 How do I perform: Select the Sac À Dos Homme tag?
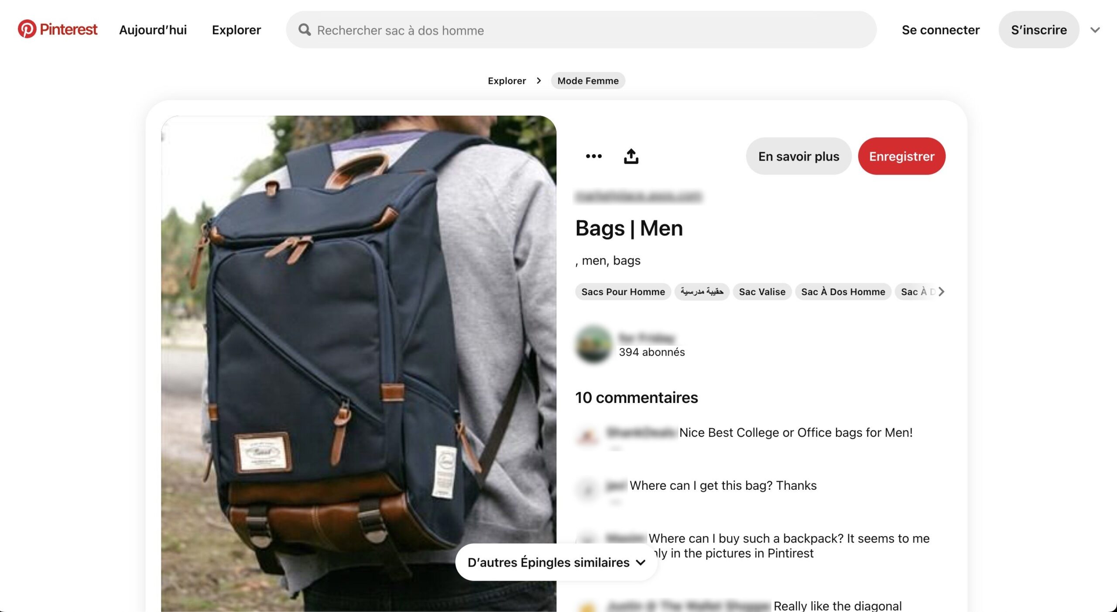tap(843, 292)
